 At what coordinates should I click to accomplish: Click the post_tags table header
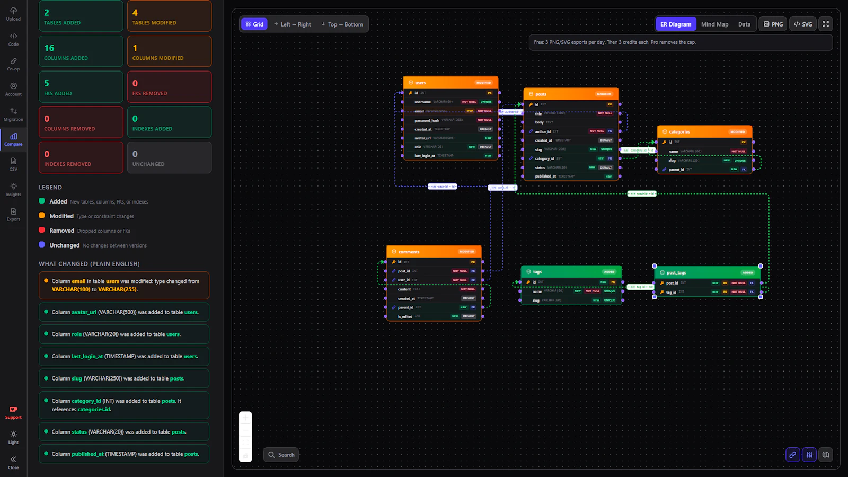pos(708,272)
